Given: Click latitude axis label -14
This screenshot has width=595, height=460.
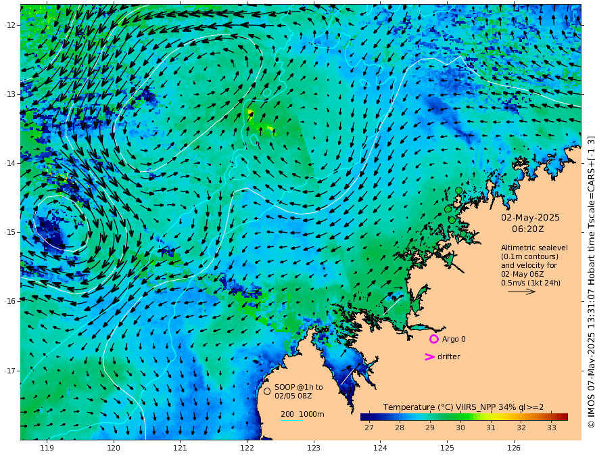Looking at the screenshot, I should (x=10, y=163).
